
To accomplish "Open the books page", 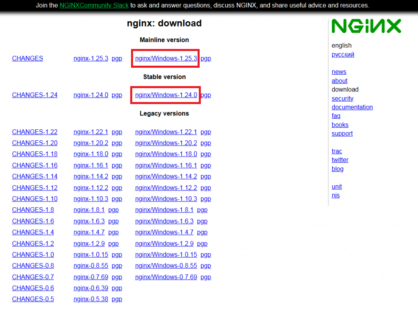I will click(x=340, y=125).
